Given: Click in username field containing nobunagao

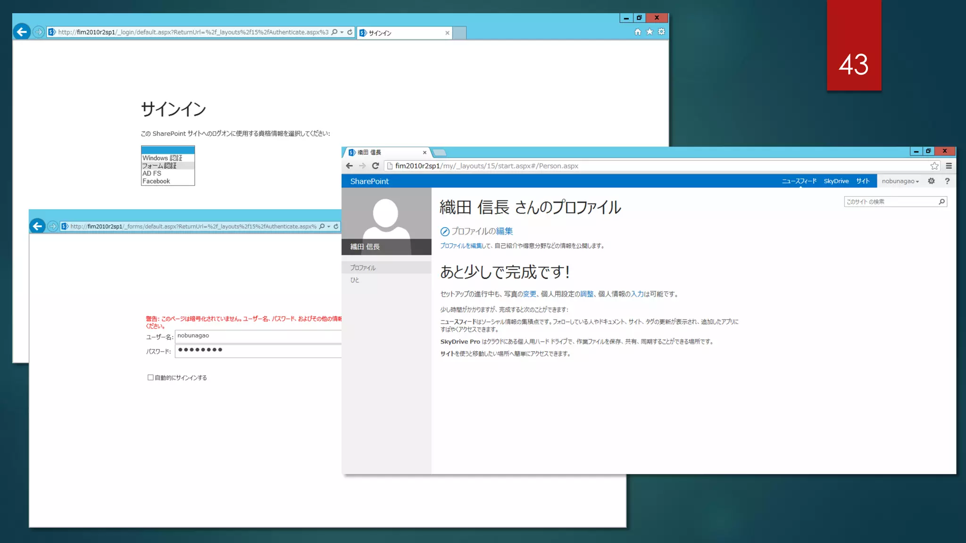Looking at the screenshot, I should pos(257,336).
